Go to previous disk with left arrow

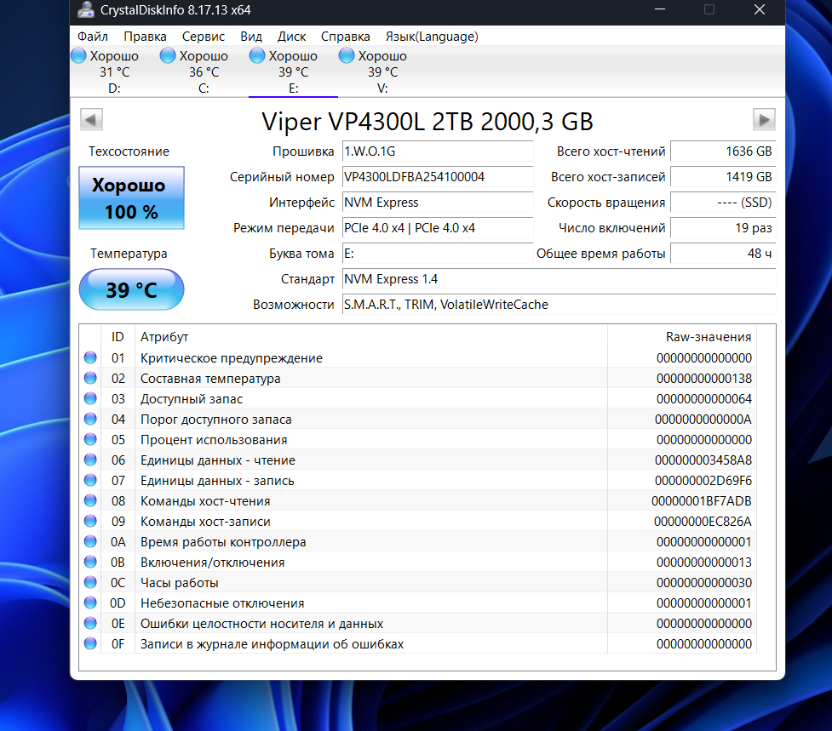pyautogui.click(x=91, y=119)
